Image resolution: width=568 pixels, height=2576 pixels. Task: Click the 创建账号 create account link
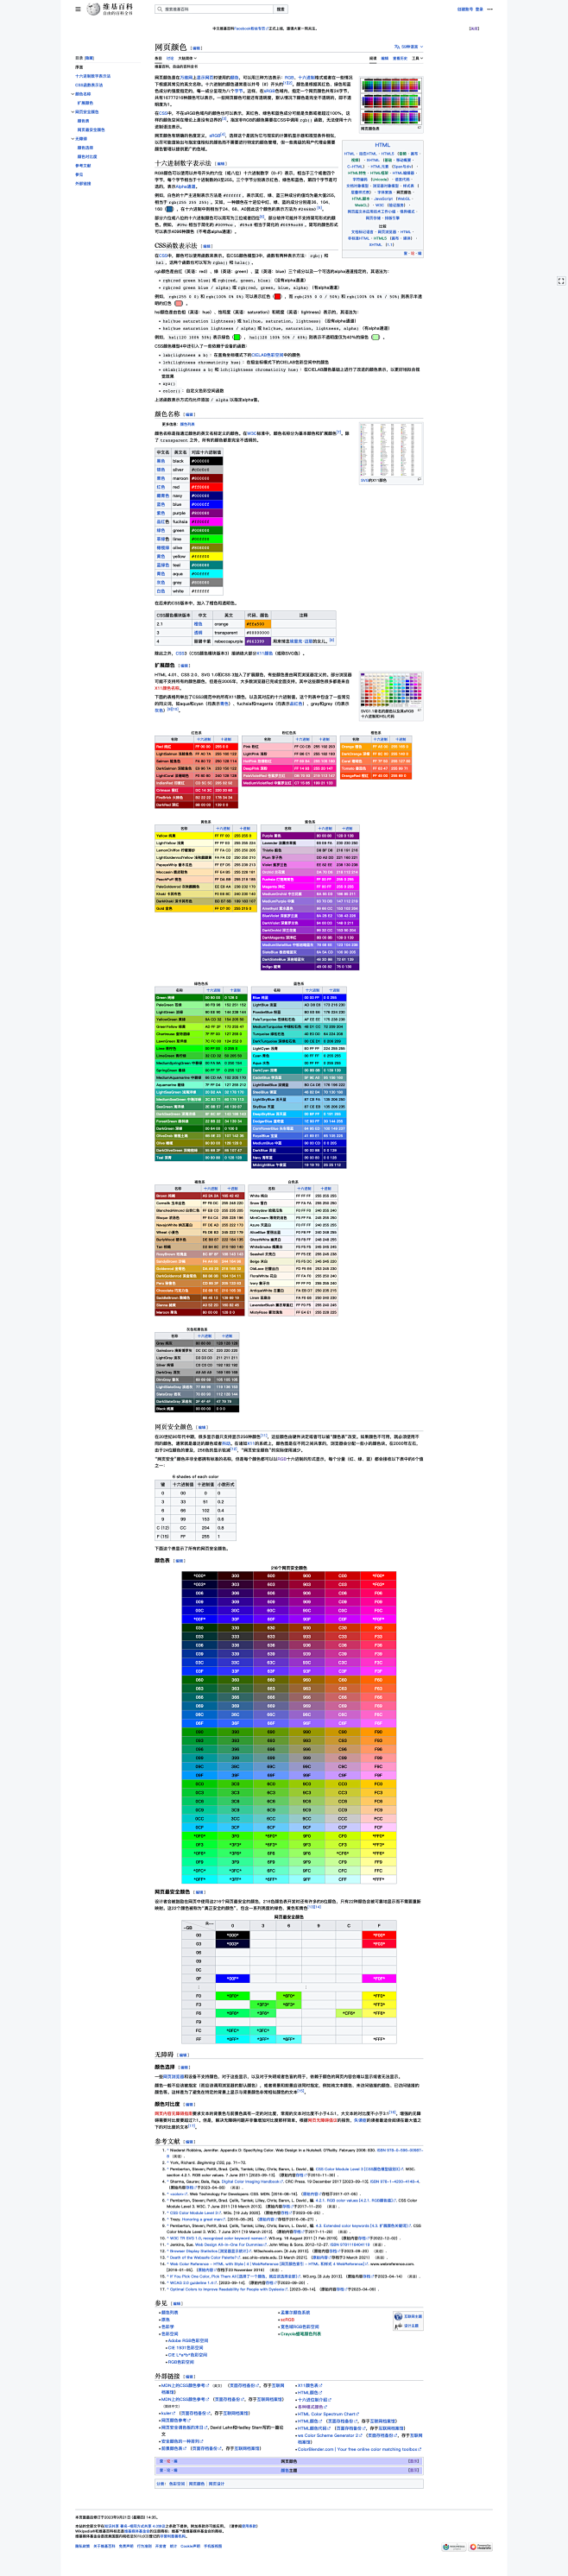(x=464, y=9)
